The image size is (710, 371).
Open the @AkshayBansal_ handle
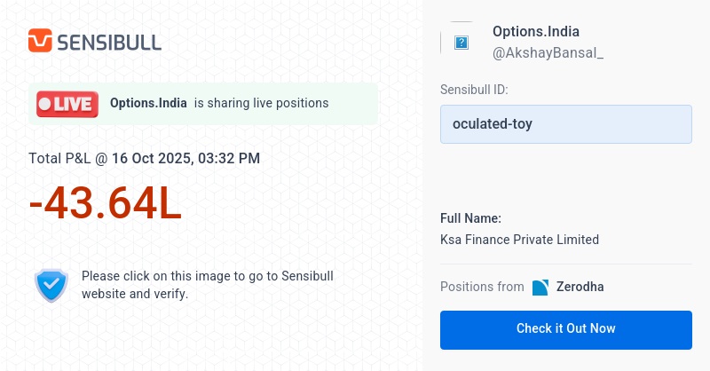[x=548, y=53]
